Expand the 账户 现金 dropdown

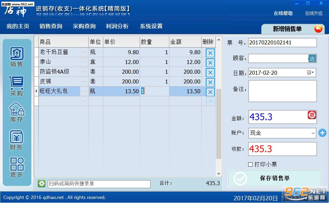coord(313,133)
